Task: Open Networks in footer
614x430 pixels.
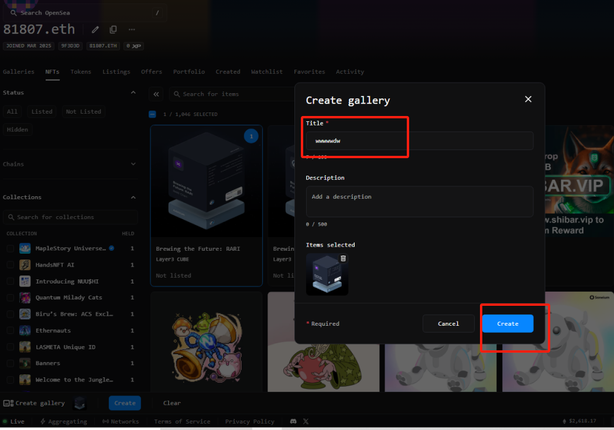Action: coord(121,421)
